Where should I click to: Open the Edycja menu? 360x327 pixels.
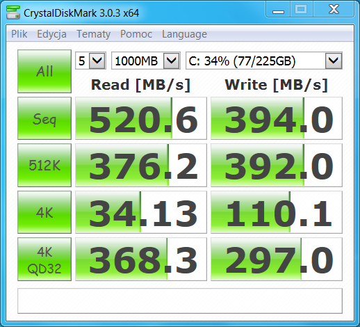(51, 34)
